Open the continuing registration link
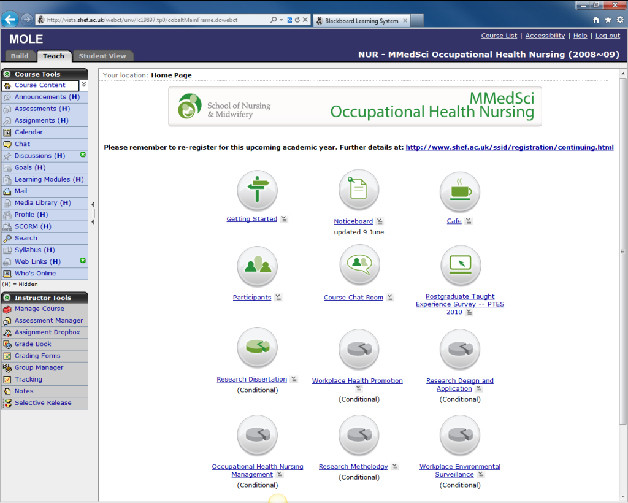The height and width of the screenshot is (503, 628). 509,147
